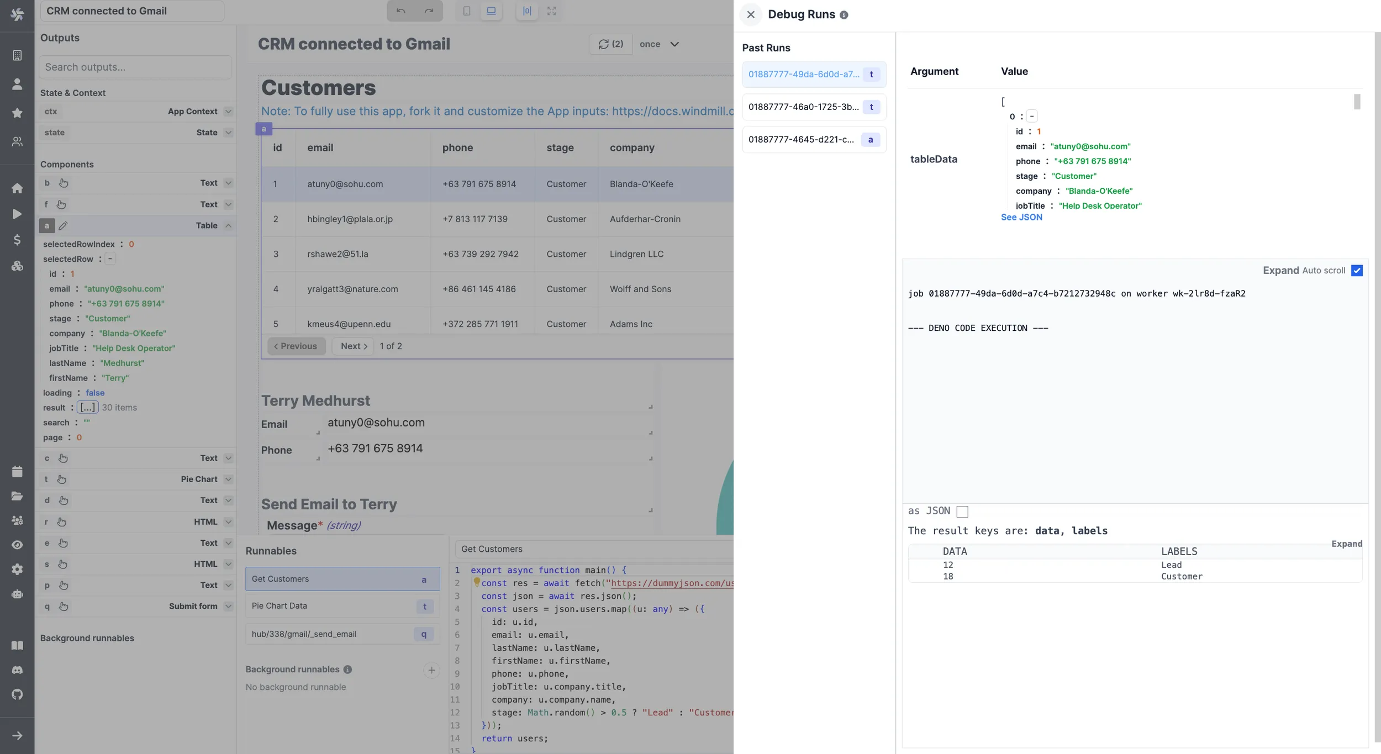Open the home icon in the left sidebar
Screen dimensions: 1381x754
17,188
